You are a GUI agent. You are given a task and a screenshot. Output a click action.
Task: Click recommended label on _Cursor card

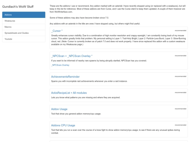pos(180,31)
